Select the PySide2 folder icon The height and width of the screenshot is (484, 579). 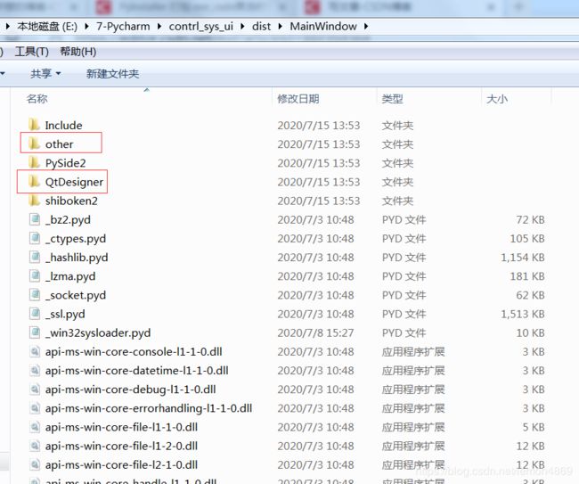(x=34, y=162)
